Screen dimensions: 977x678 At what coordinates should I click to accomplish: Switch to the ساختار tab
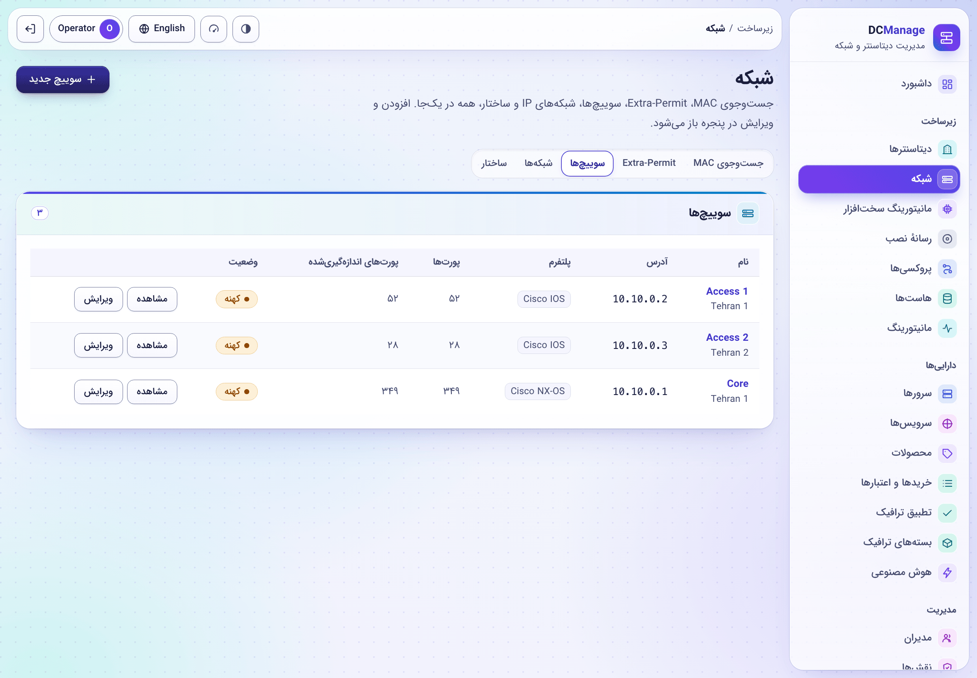pyautogui.click(x=494, y=163)
